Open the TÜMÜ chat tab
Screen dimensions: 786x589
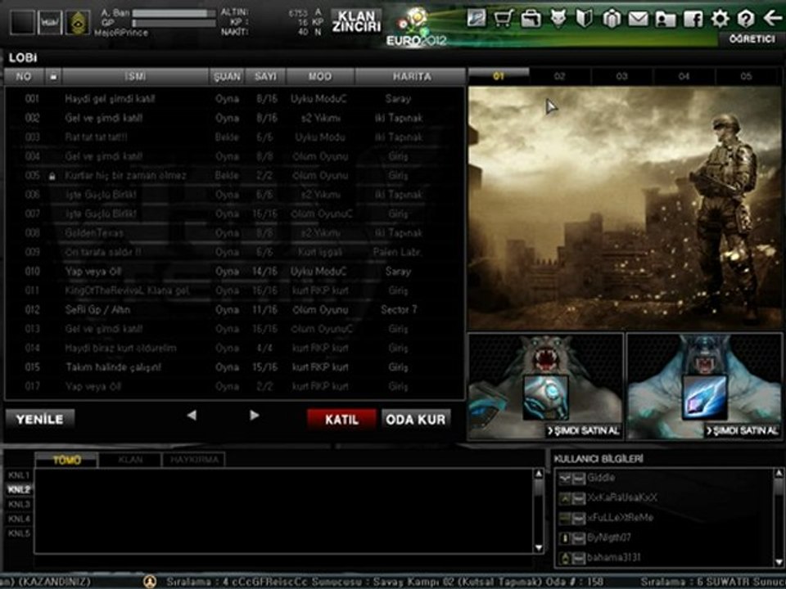[x=66, y=460]
